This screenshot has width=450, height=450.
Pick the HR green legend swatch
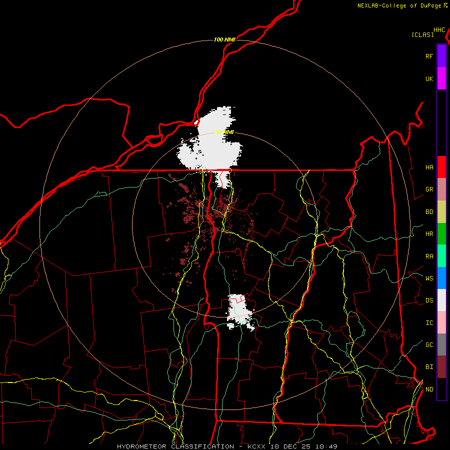tap(441, 234)
